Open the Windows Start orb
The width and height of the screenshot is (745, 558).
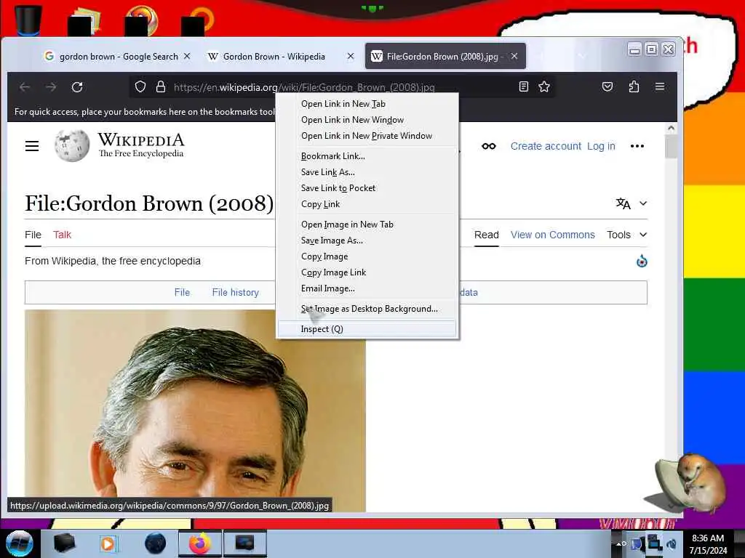[x=19, y=543]
